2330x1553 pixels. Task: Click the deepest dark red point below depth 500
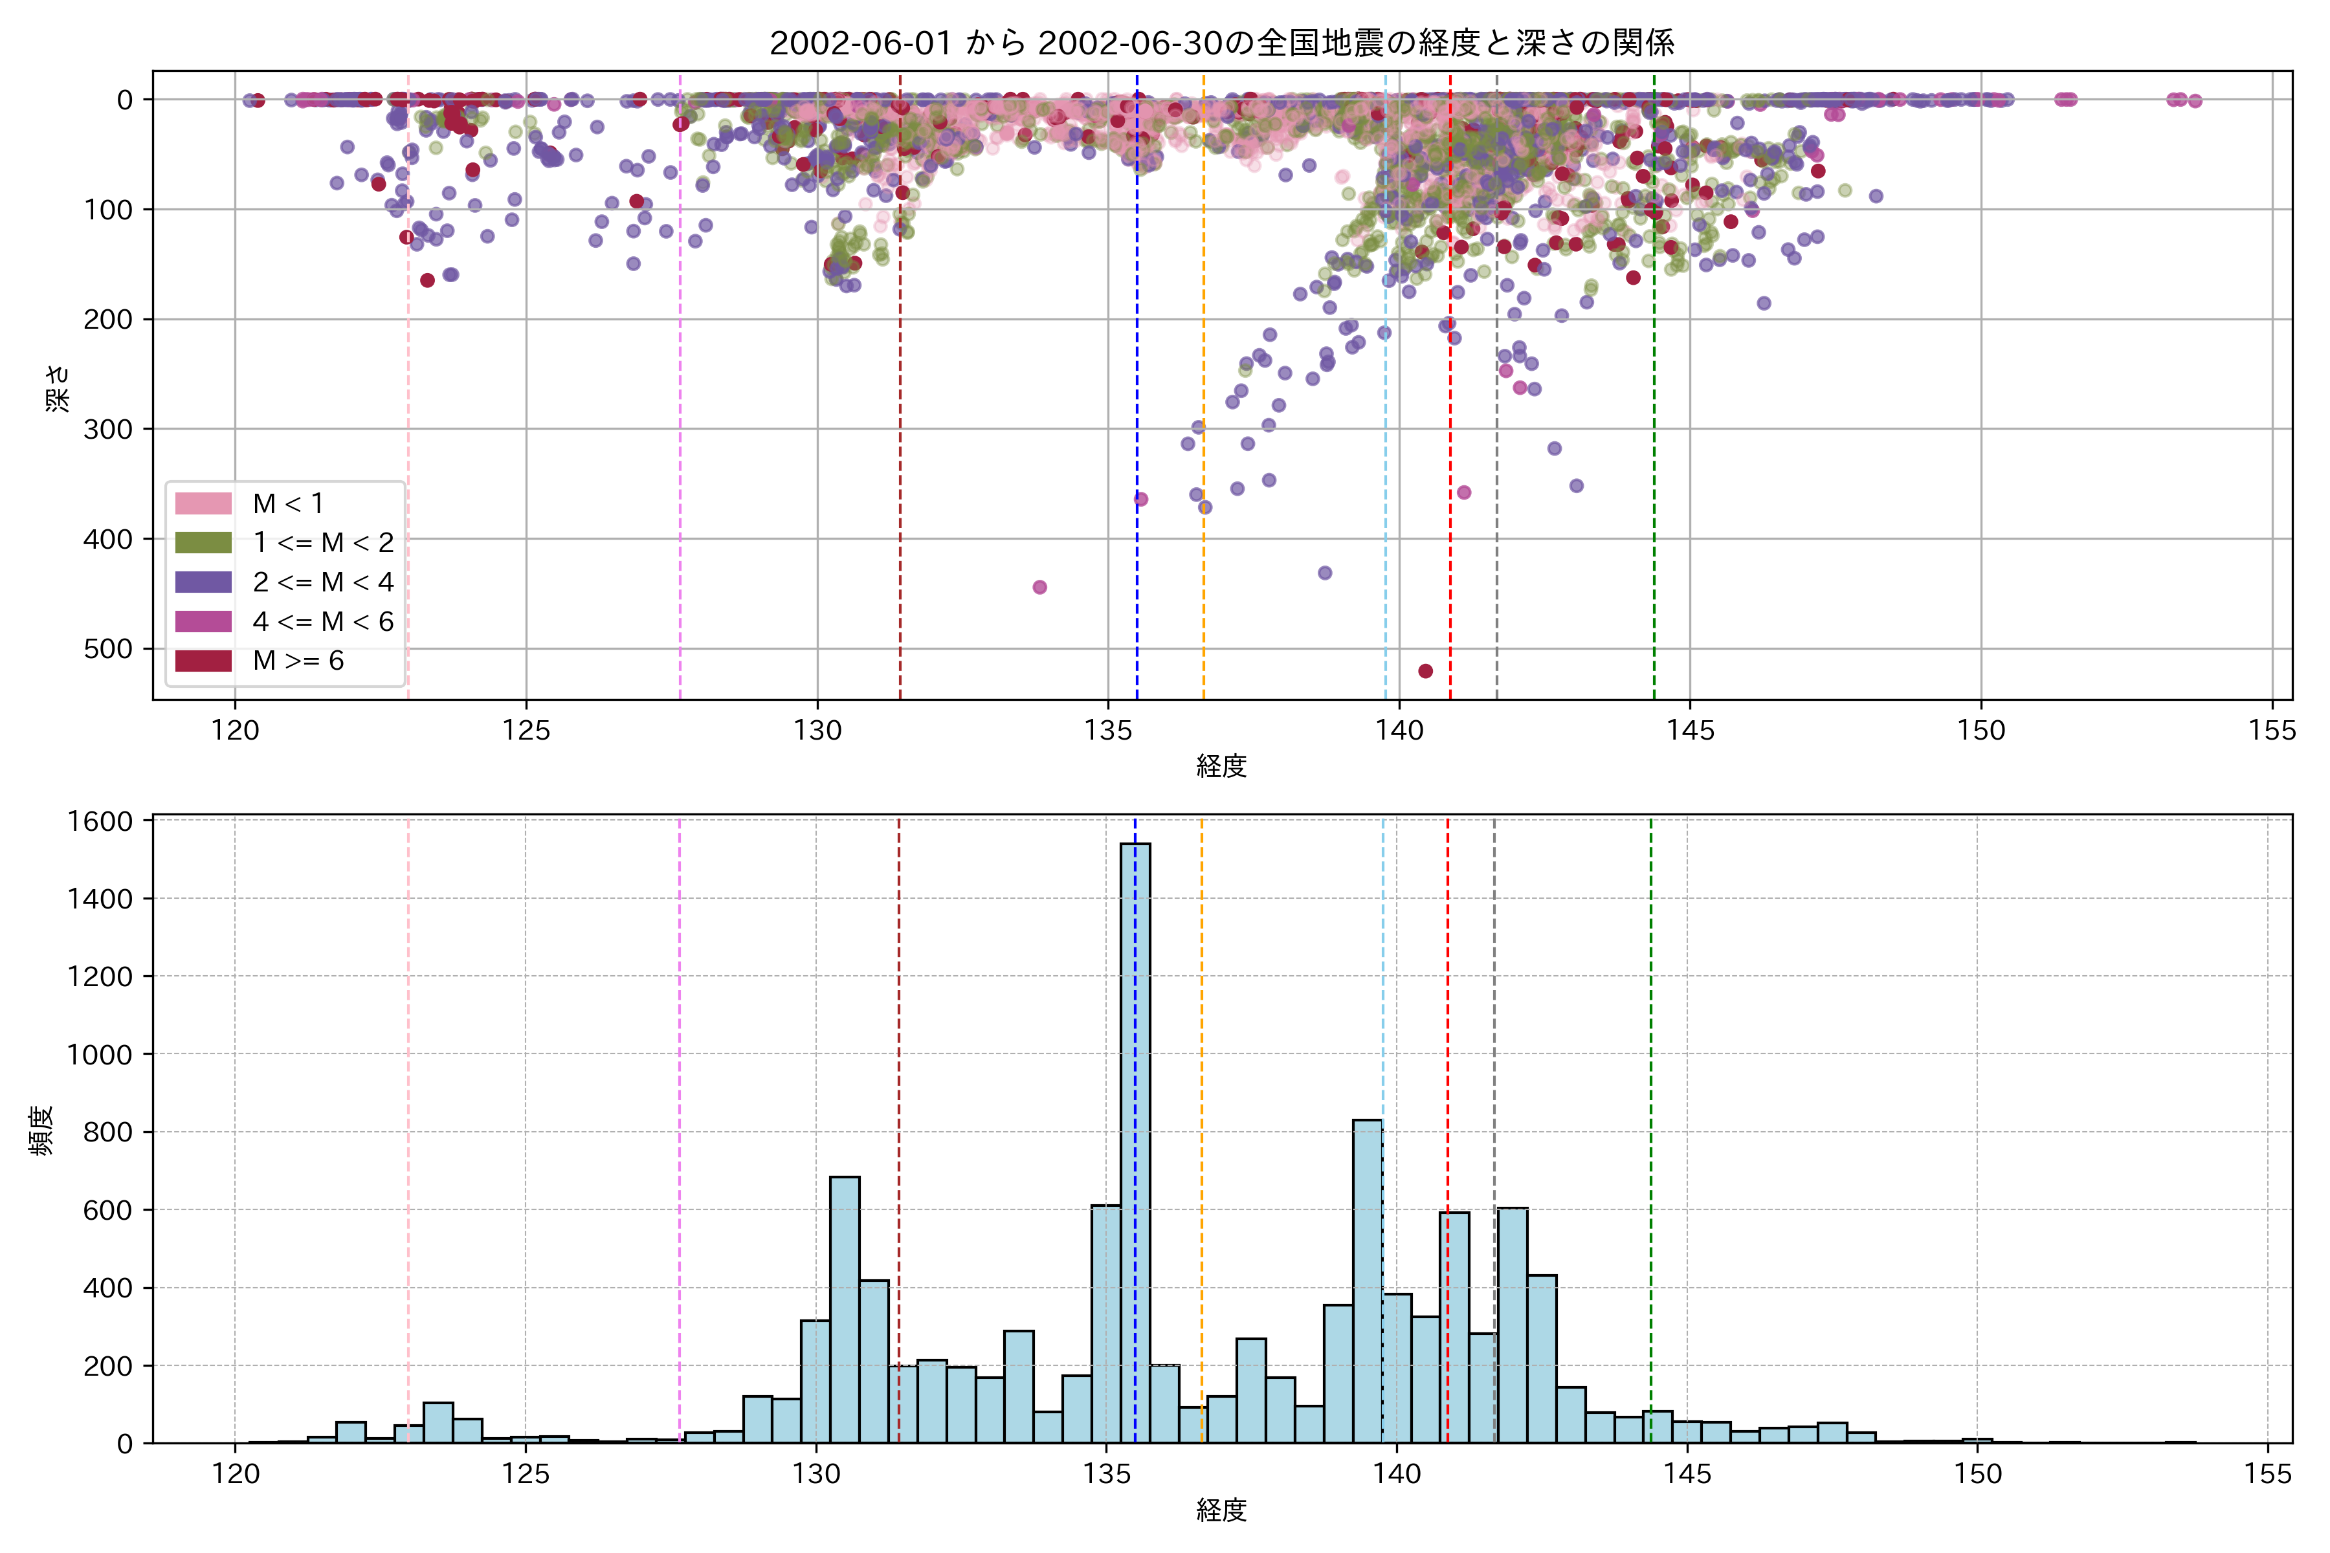coord(1426,672)
